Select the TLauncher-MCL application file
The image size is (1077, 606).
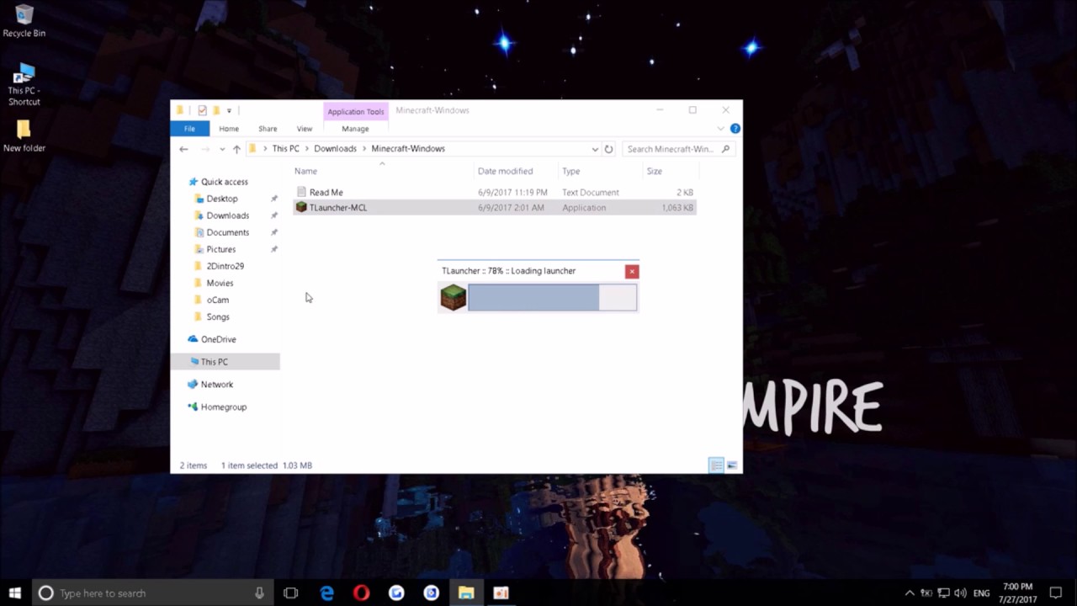pos(495,208)
